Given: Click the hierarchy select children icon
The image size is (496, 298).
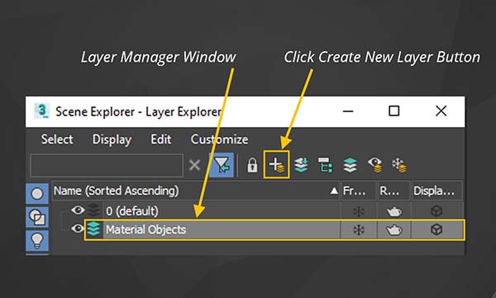Looking at the screenshot, I should (325, 165).
